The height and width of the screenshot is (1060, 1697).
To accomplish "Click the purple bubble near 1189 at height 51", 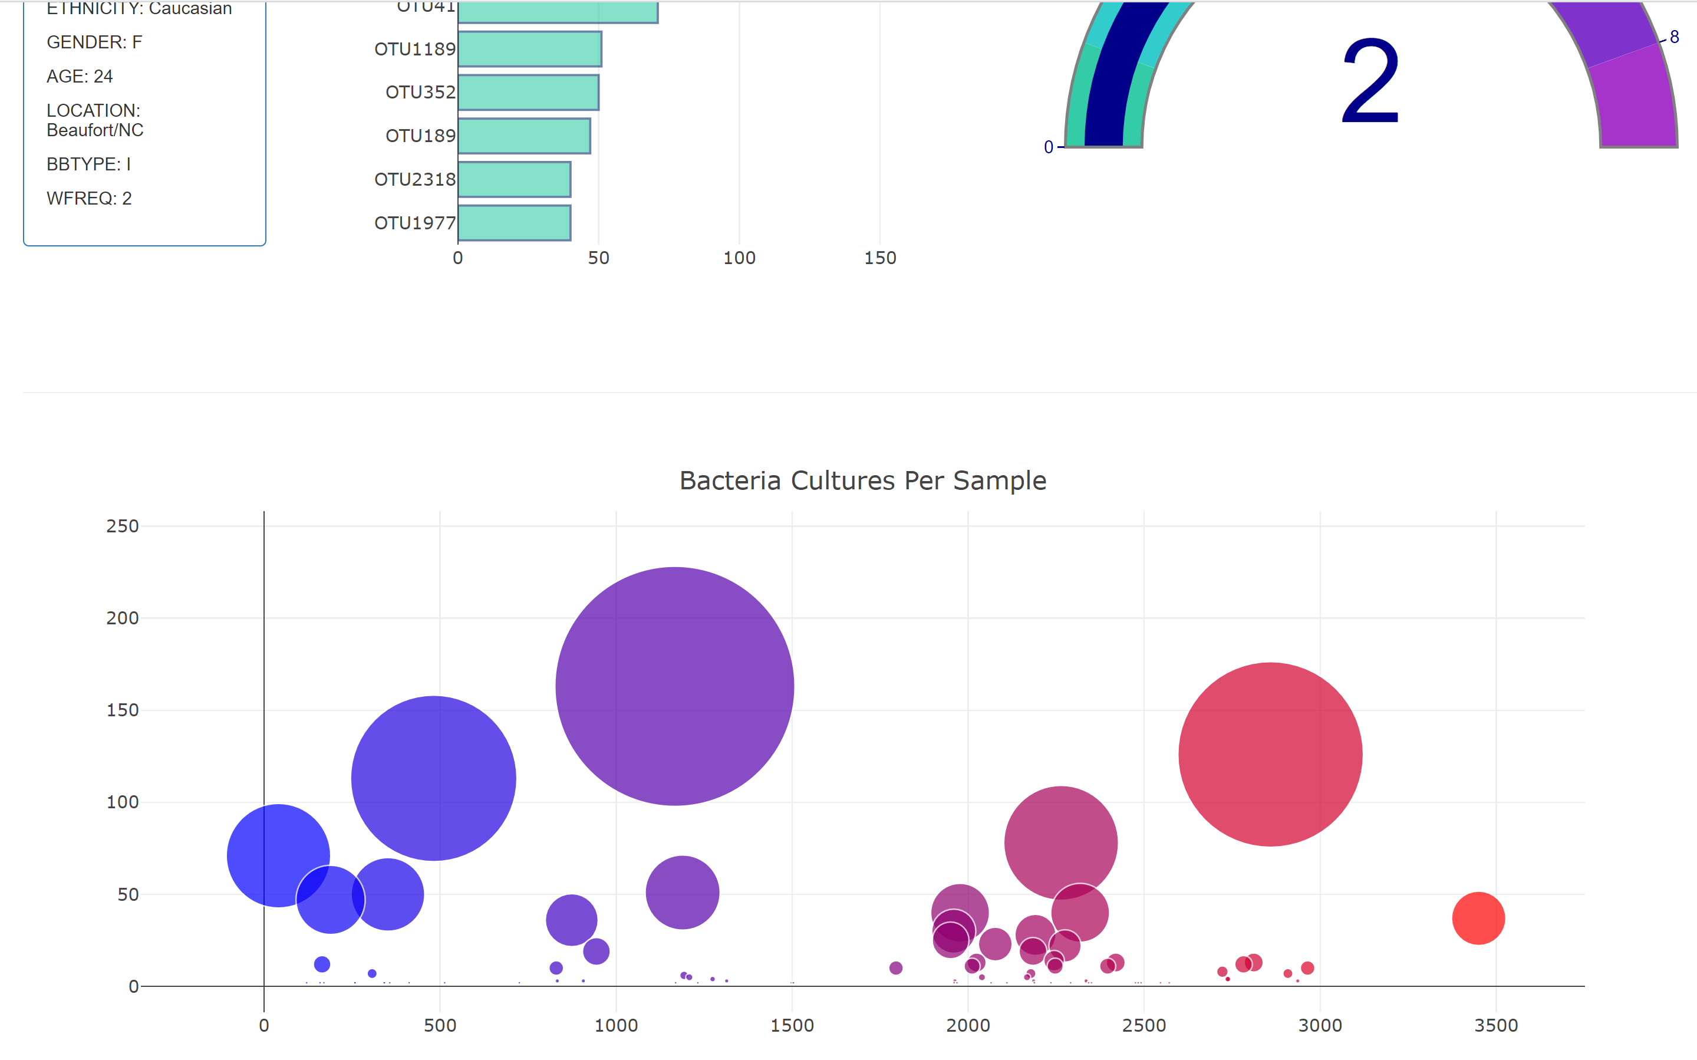I will tap(682, 893).
